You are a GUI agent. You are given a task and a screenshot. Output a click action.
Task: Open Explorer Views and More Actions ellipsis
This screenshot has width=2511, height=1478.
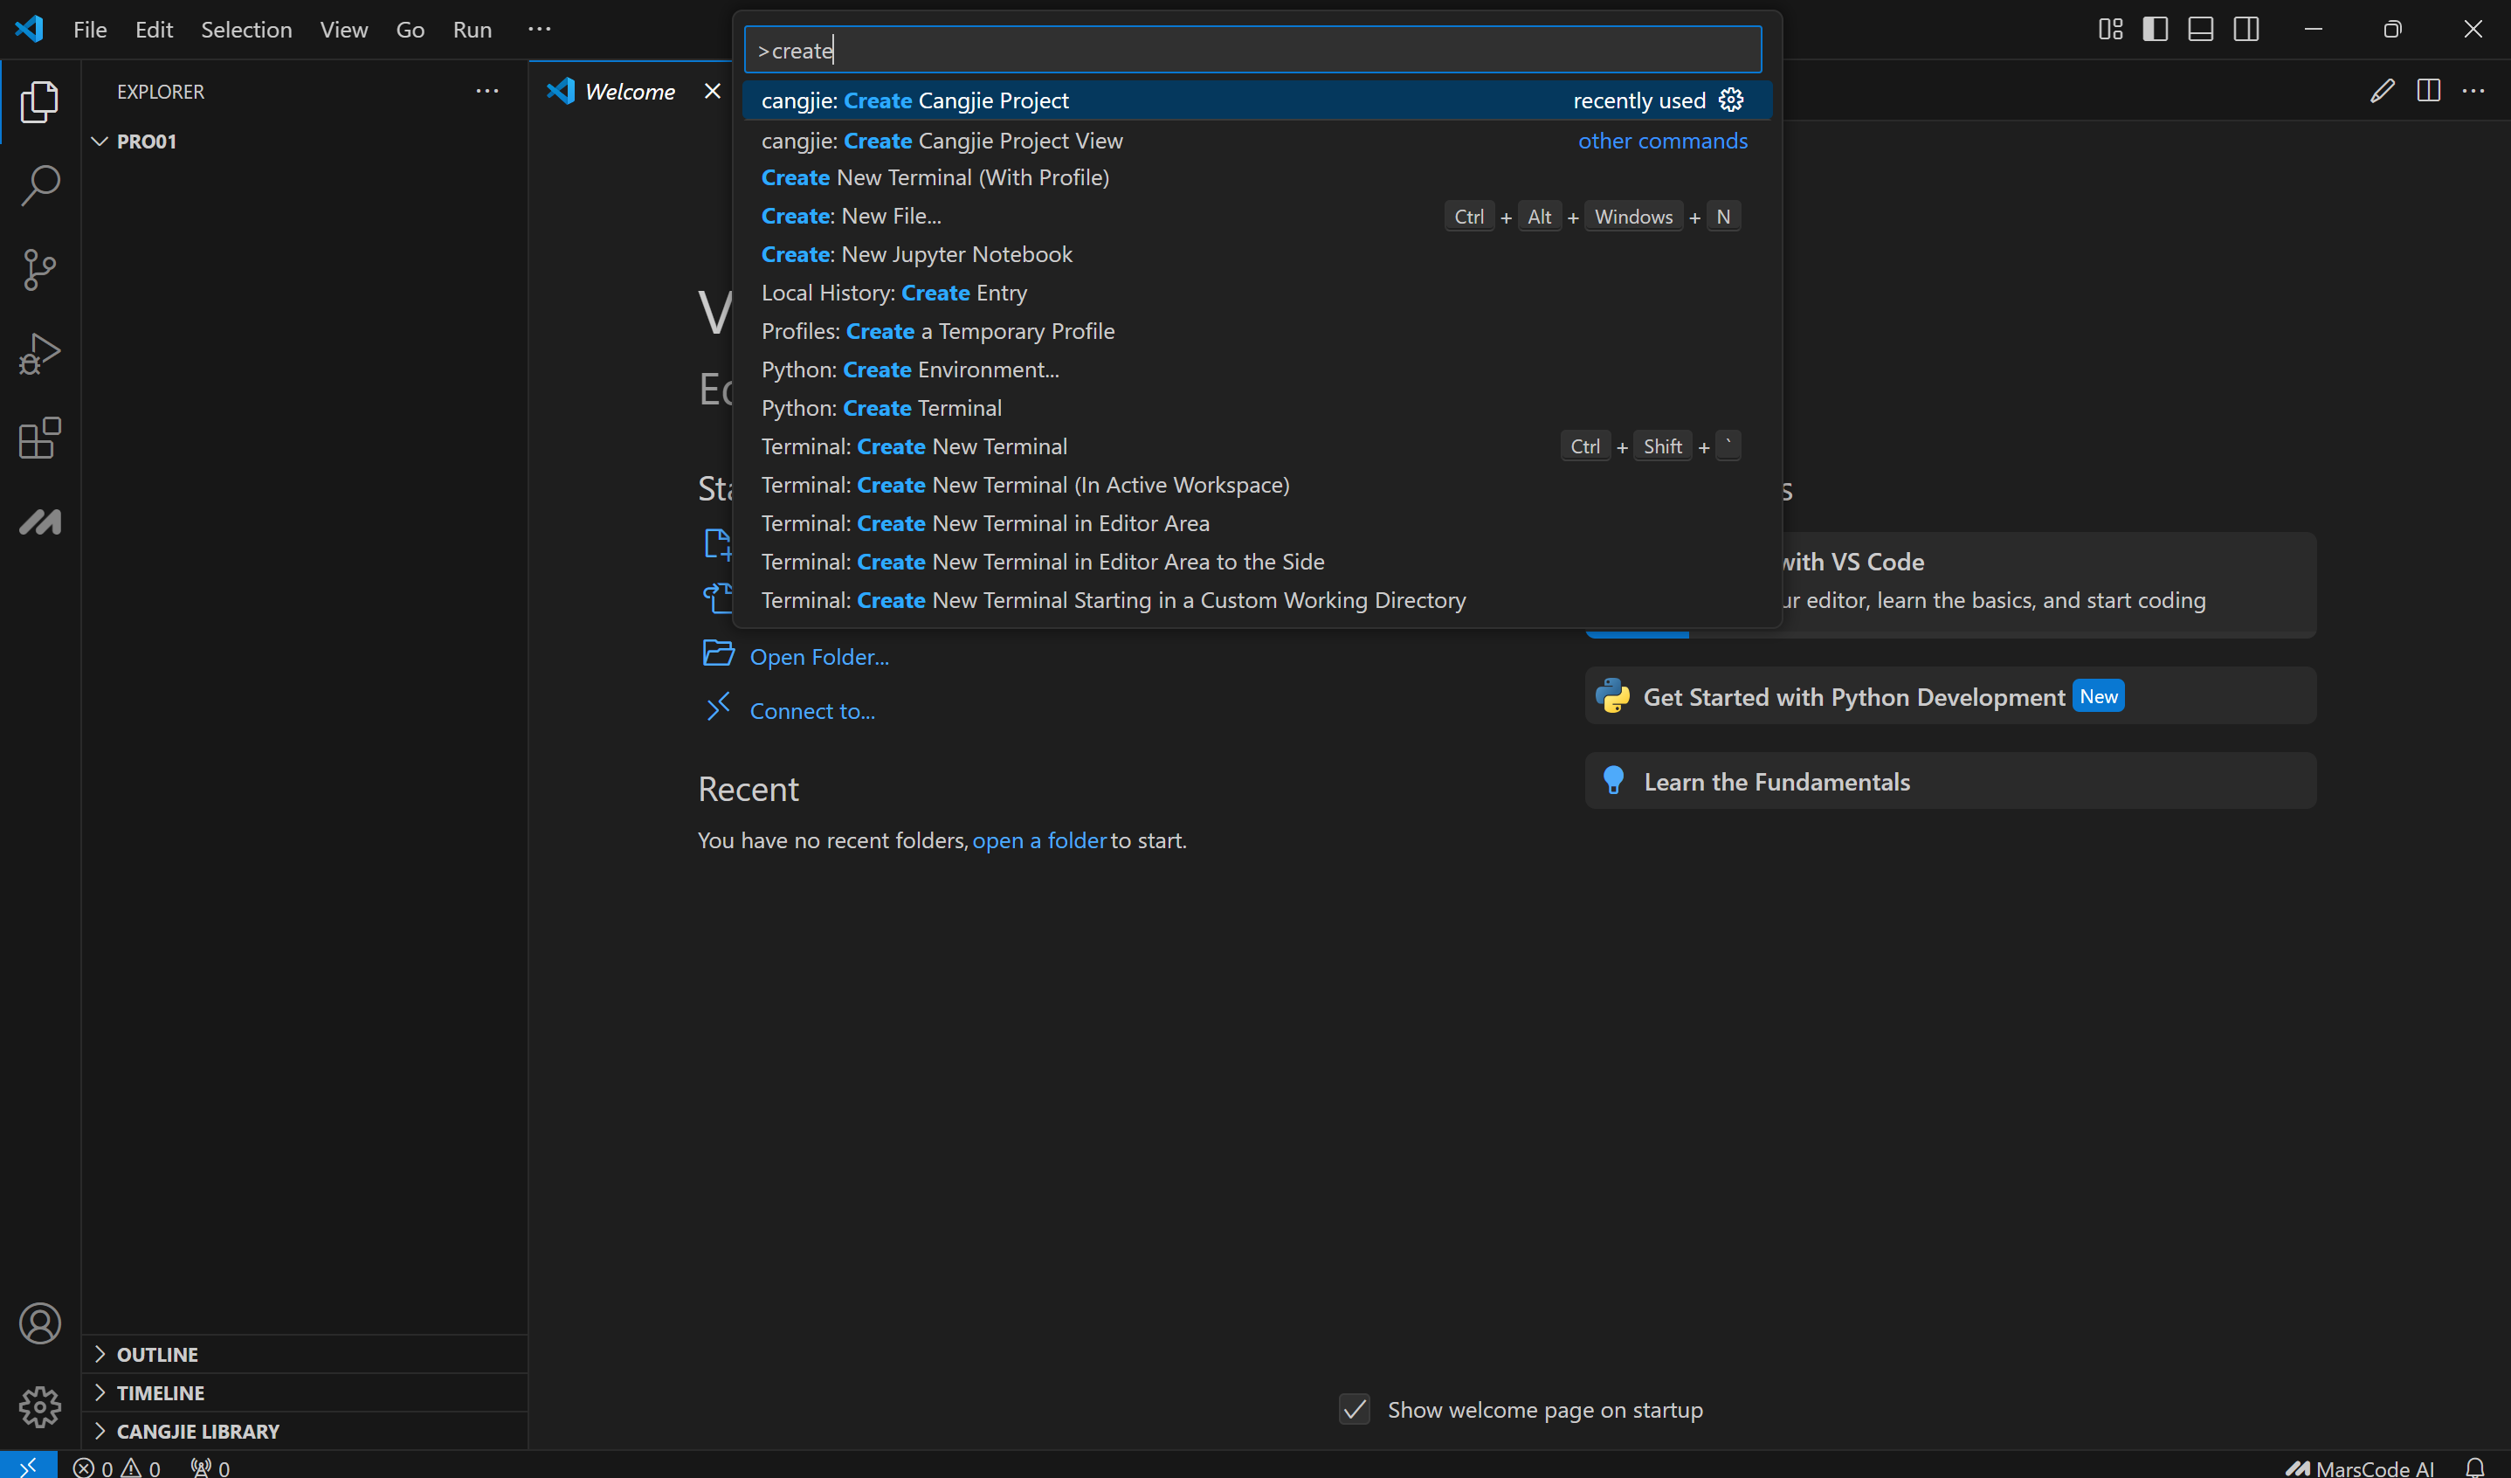[x=487, y=91]
